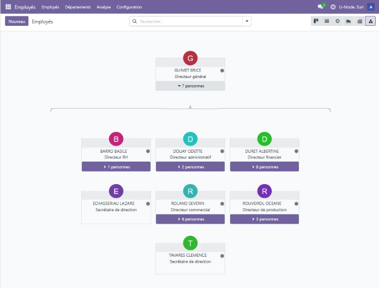379x288 pixels.
Task: Open the discussion messages icon
Action: pyautogui.click(x=321, y=7)
